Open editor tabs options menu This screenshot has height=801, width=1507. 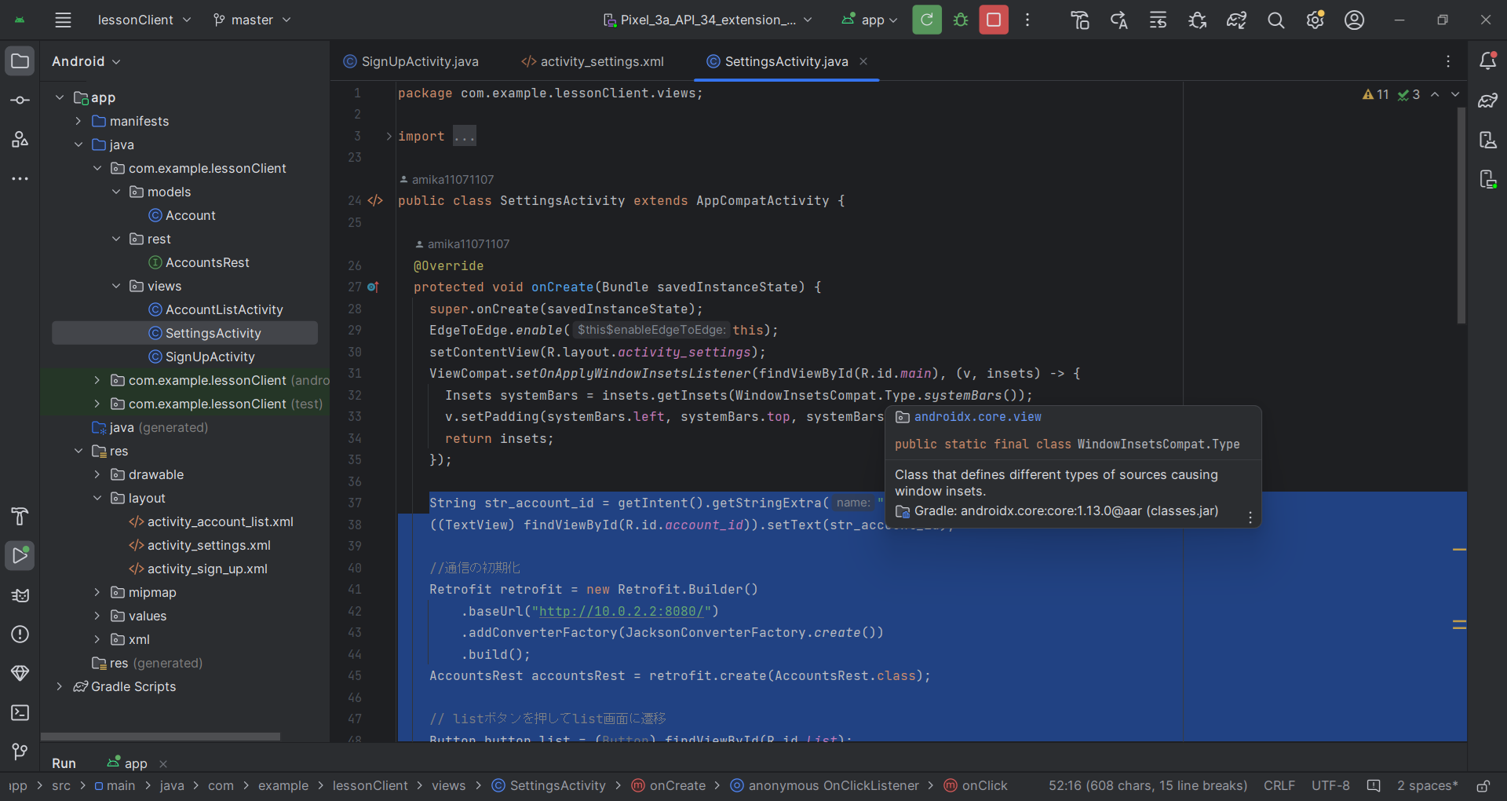pos(1448,61)
